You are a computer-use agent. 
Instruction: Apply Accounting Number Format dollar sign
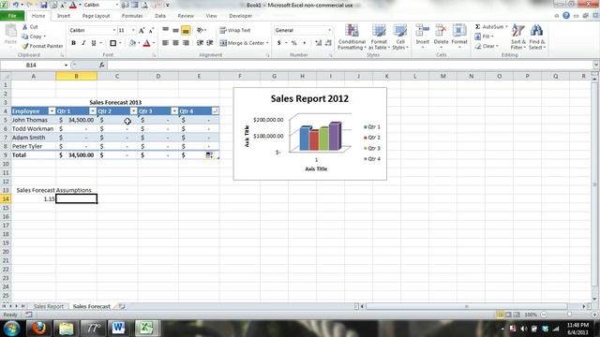tap(279, 43)
